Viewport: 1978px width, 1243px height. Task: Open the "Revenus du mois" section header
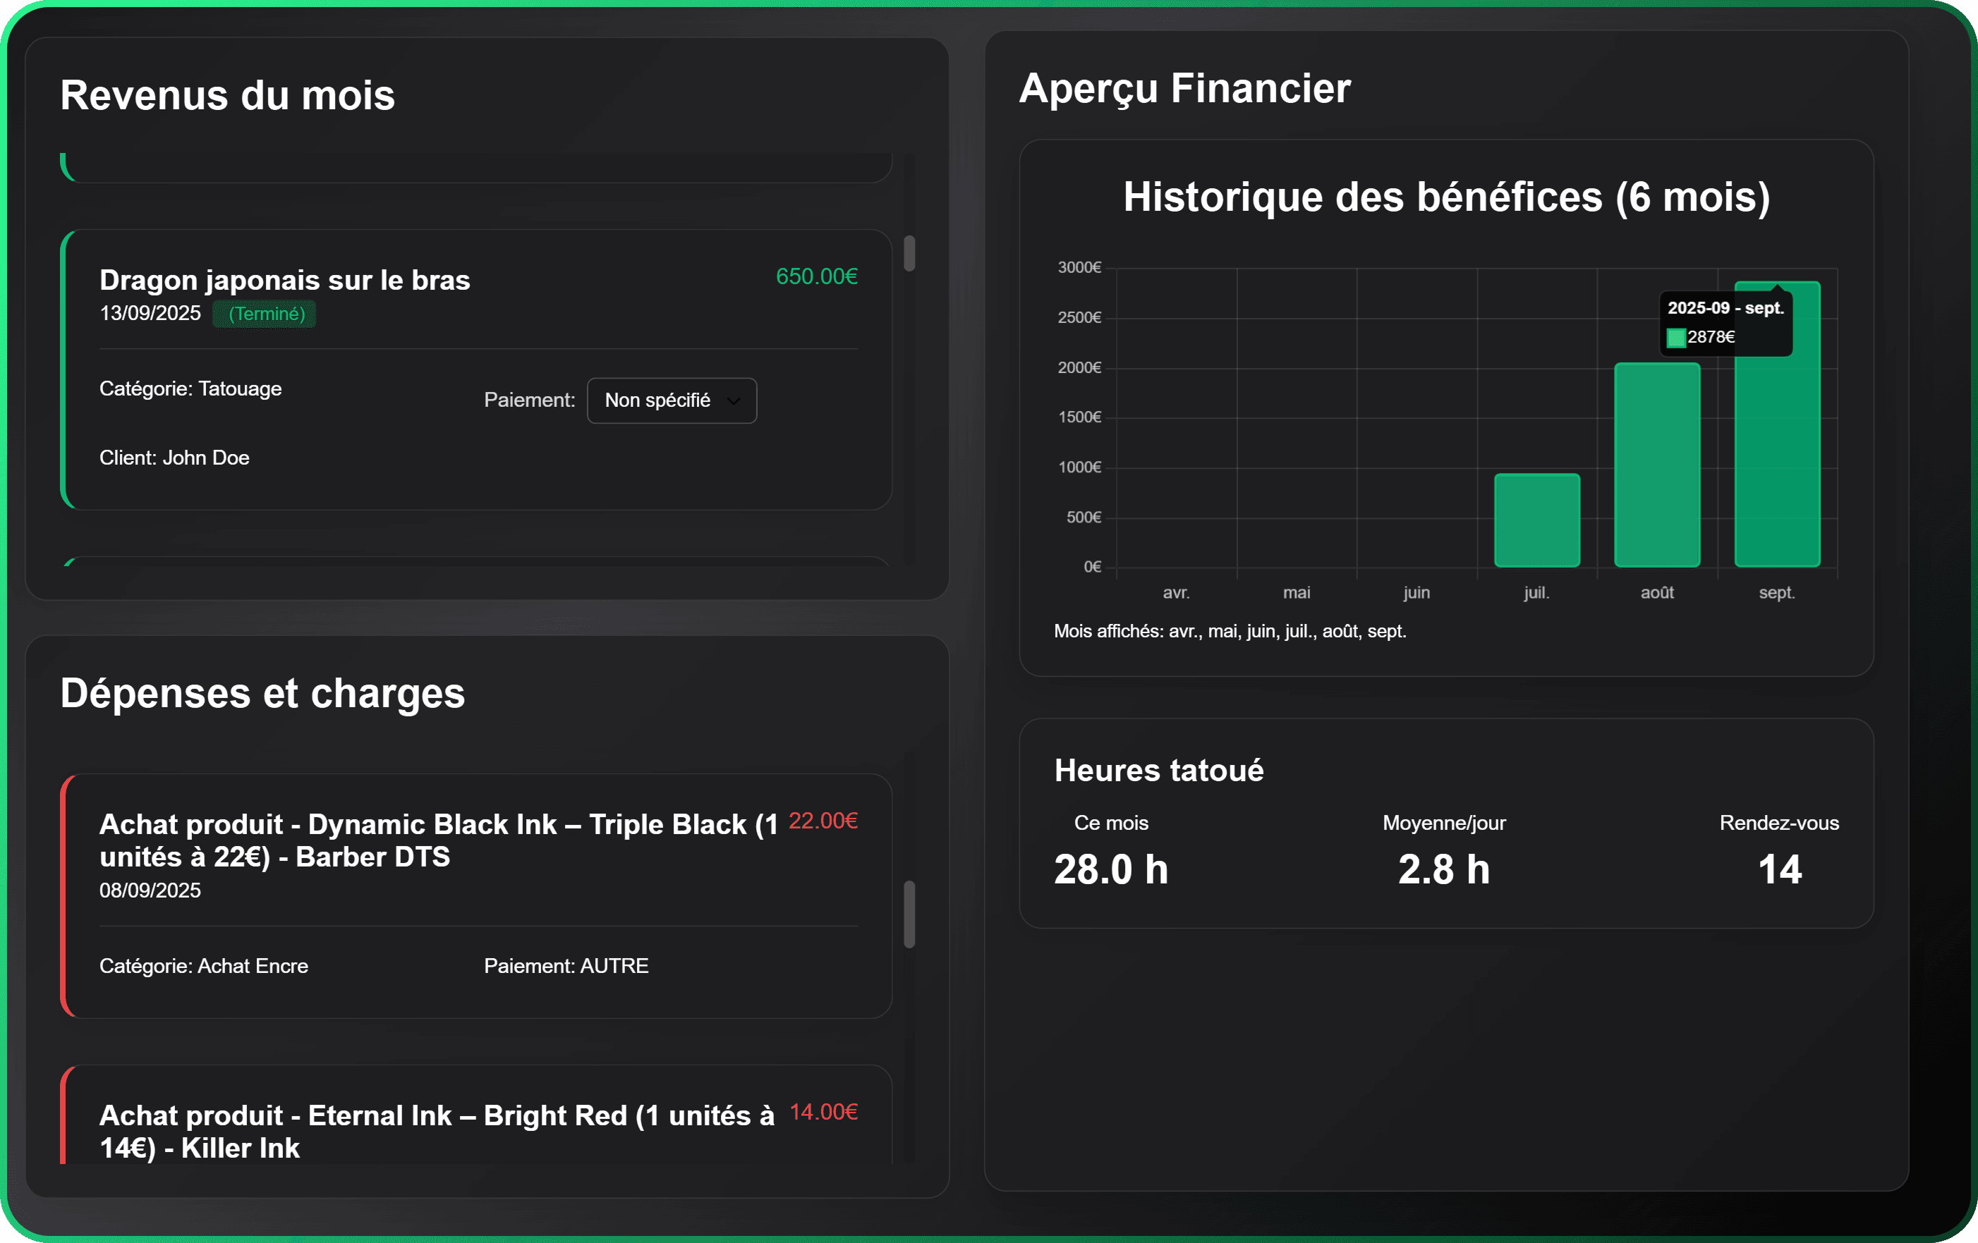228,94
